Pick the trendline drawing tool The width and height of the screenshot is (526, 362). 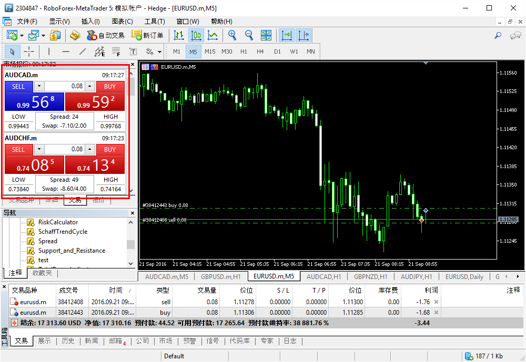tap(82, 51)
